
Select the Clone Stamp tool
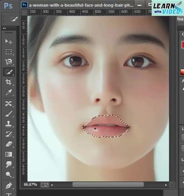pyautogui.click(x=9, y=124)
